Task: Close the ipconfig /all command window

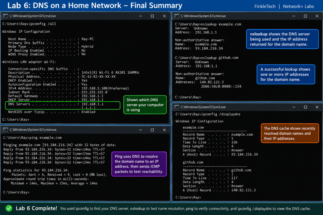Action: [x=164, y=16]
